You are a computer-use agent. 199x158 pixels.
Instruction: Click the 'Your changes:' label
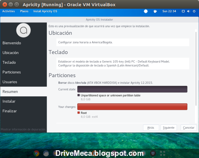[x=67, y=107]
